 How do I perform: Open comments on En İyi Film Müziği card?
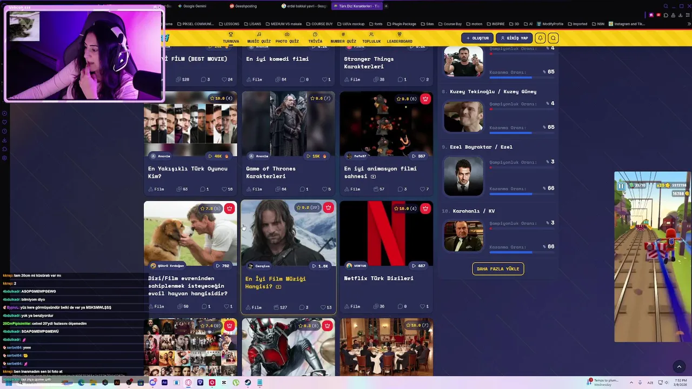303,307
